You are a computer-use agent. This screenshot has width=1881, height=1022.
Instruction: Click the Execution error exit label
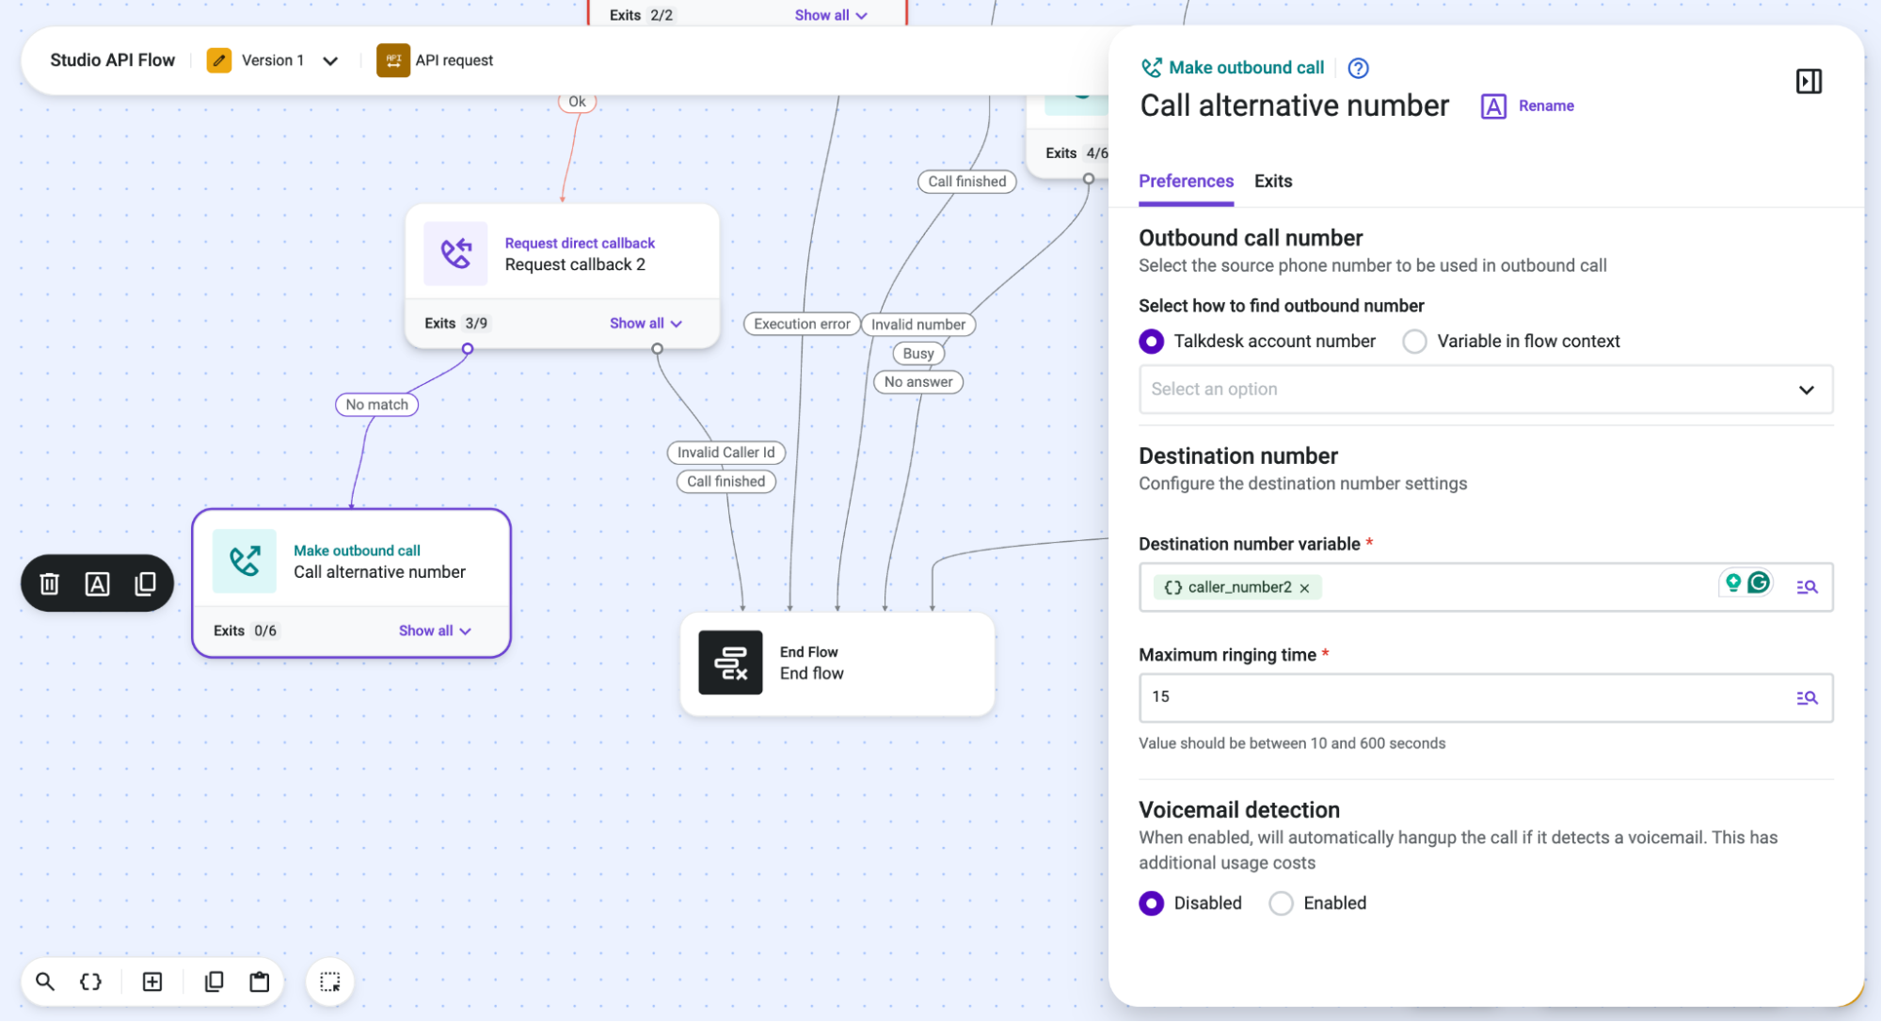pos(802,324)
